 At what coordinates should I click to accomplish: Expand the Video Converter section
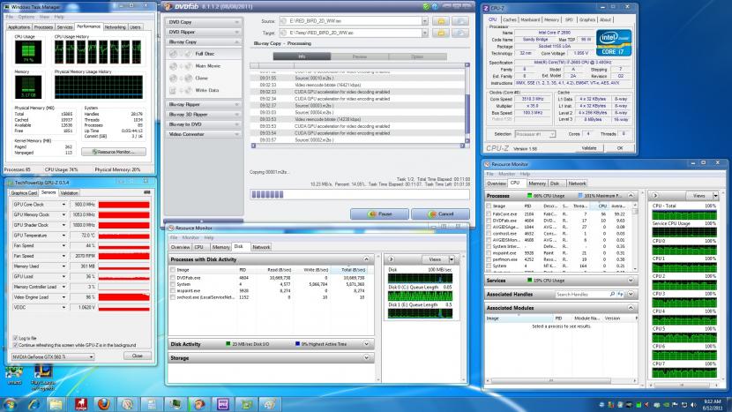[x=204, y=134]
